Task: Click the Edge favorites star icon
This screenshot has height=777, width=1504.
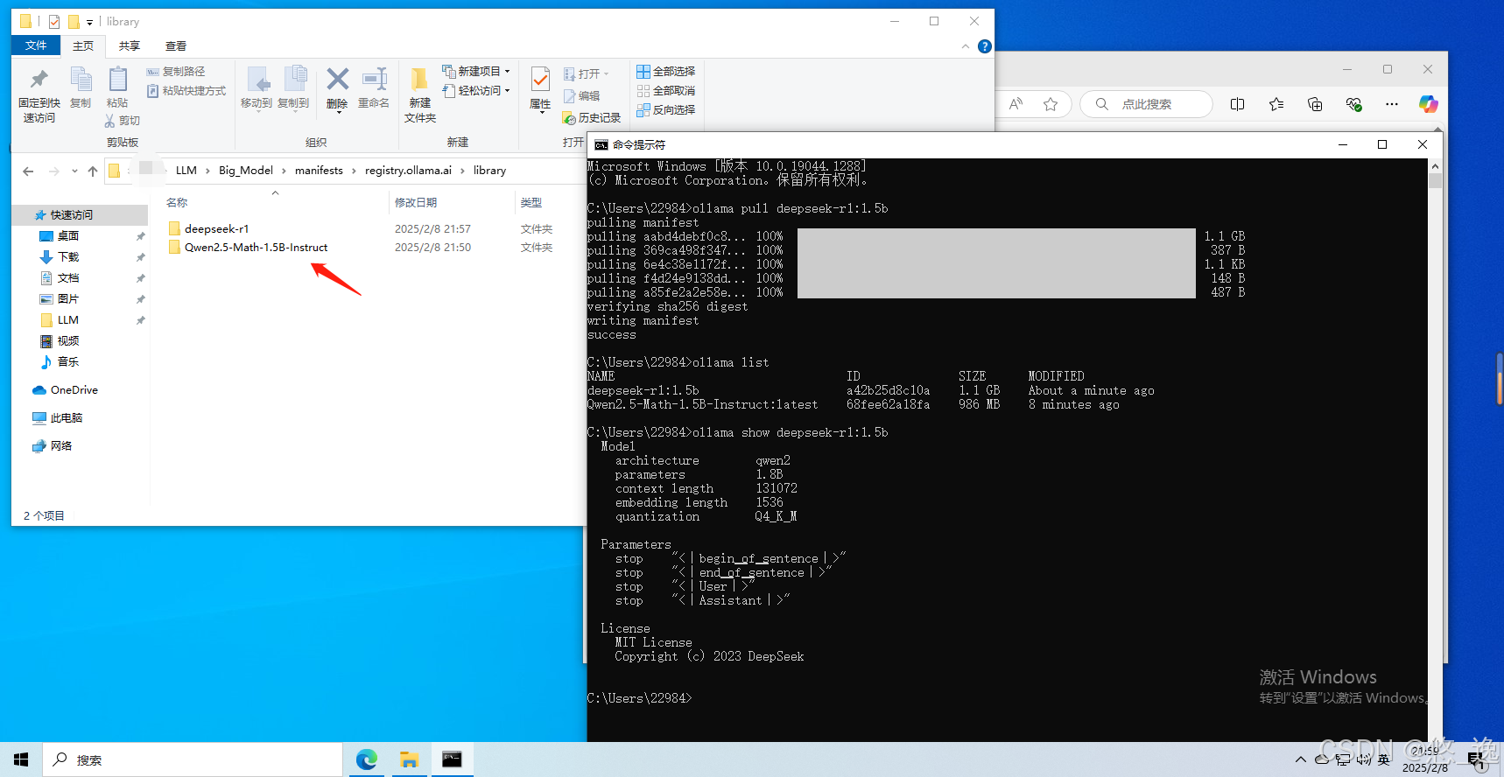Action: point(1051,104)
